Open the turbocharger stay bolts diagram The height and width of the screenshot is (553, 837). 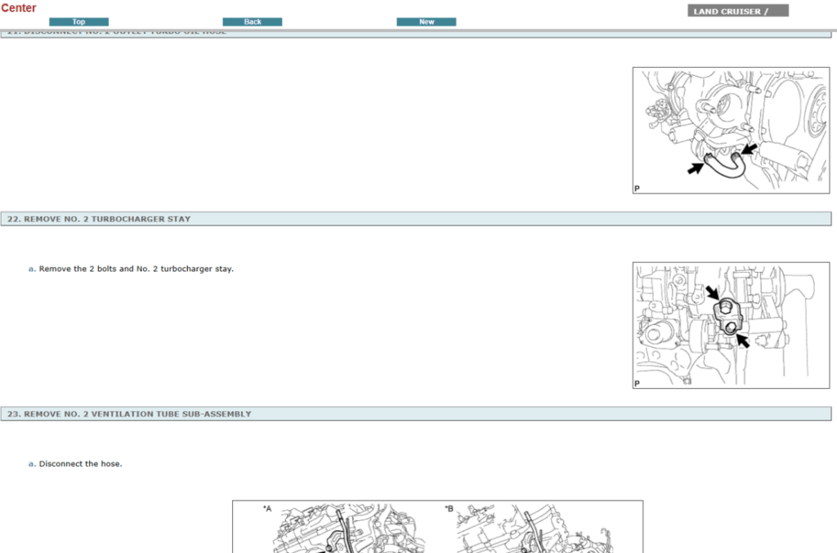pos(730,325)
